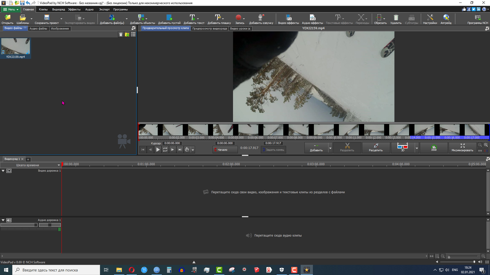Select the YDXJ2159.mp4 clip thumbnail
Image resolution: width=490 pixels, height=275 pixels.
coord(16,47)
